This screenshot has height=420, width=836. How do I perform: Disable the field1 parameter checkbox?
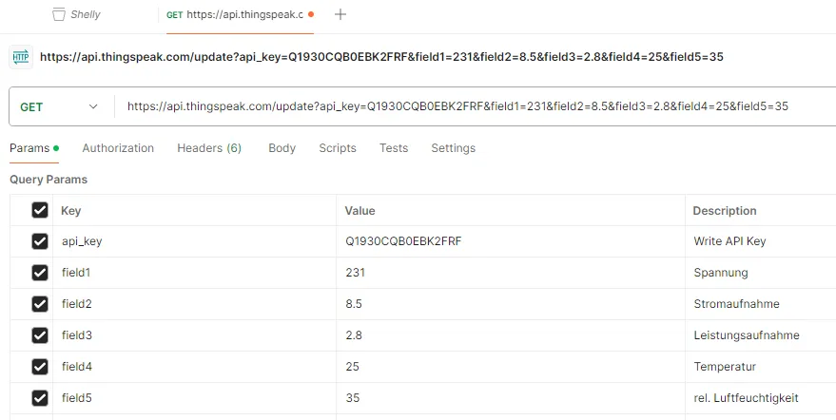tap(40, 273)
